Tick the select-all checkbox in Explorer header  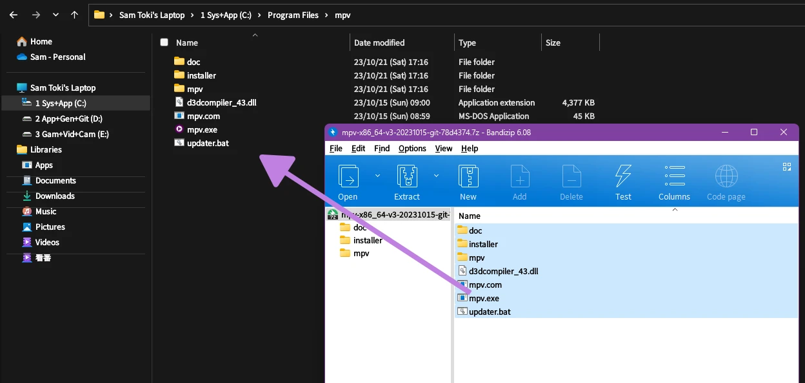tap(164, 42)
